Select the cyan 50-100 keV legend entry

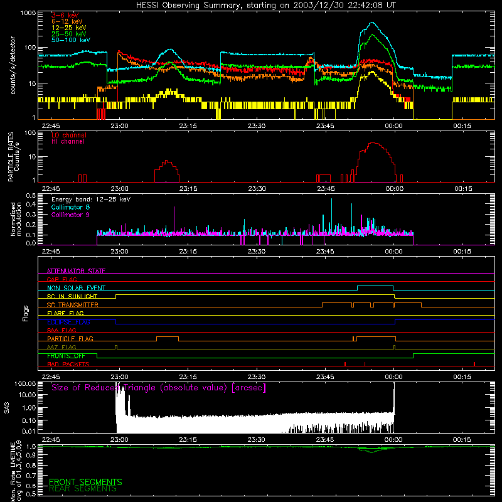(x=71, y=40)
